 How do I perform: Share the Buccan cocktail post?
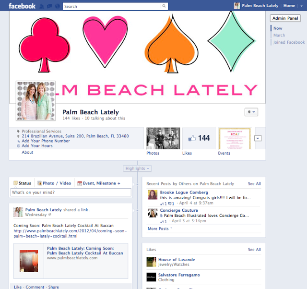coord(53,287)
